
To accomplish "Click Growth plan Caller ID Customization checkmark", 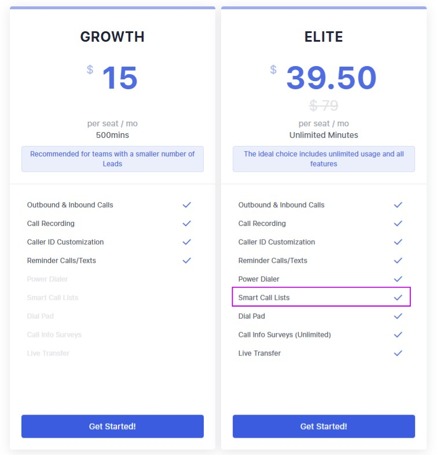I will [x=186, y=242].
